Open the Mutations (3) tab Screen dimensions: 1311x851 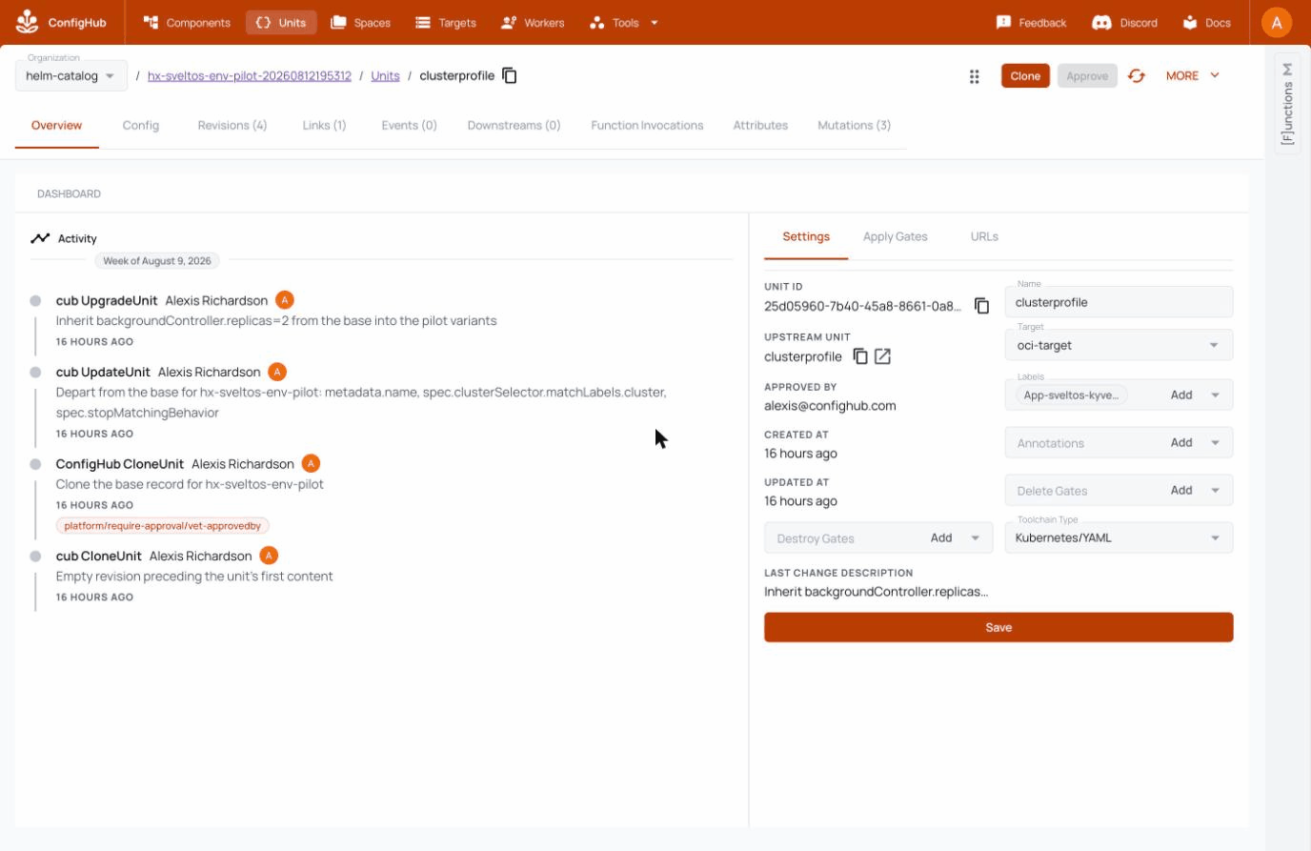(x=855, y=126)
